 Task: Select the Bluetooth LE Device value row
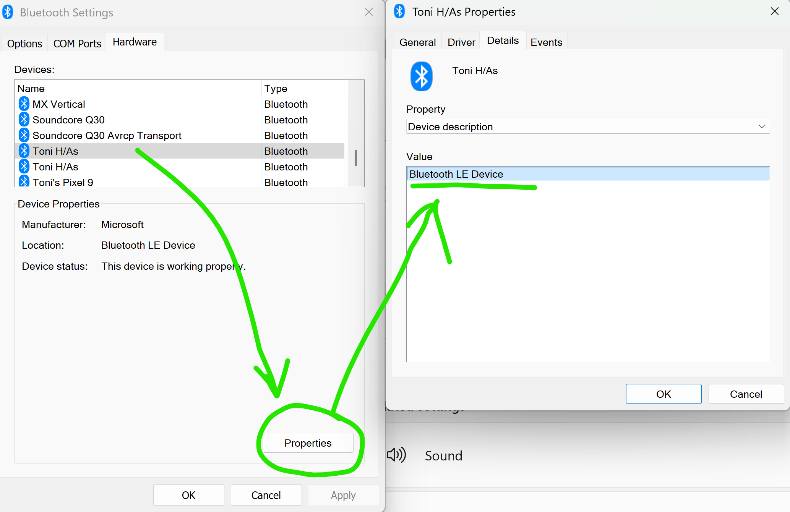tap(588, 174)
